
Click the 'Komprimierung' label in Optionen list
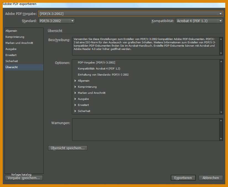(x=87, y=87)
